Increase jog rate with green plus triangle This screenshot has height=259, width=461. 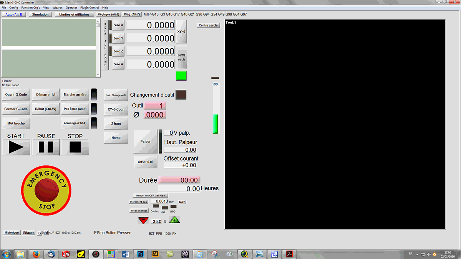(174, 220)
